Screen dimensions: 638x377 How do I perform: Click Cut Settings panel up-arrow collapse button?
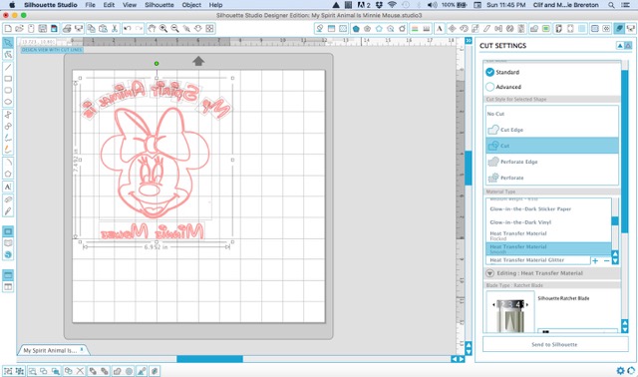pyautogui.click(x=620, y=46)
